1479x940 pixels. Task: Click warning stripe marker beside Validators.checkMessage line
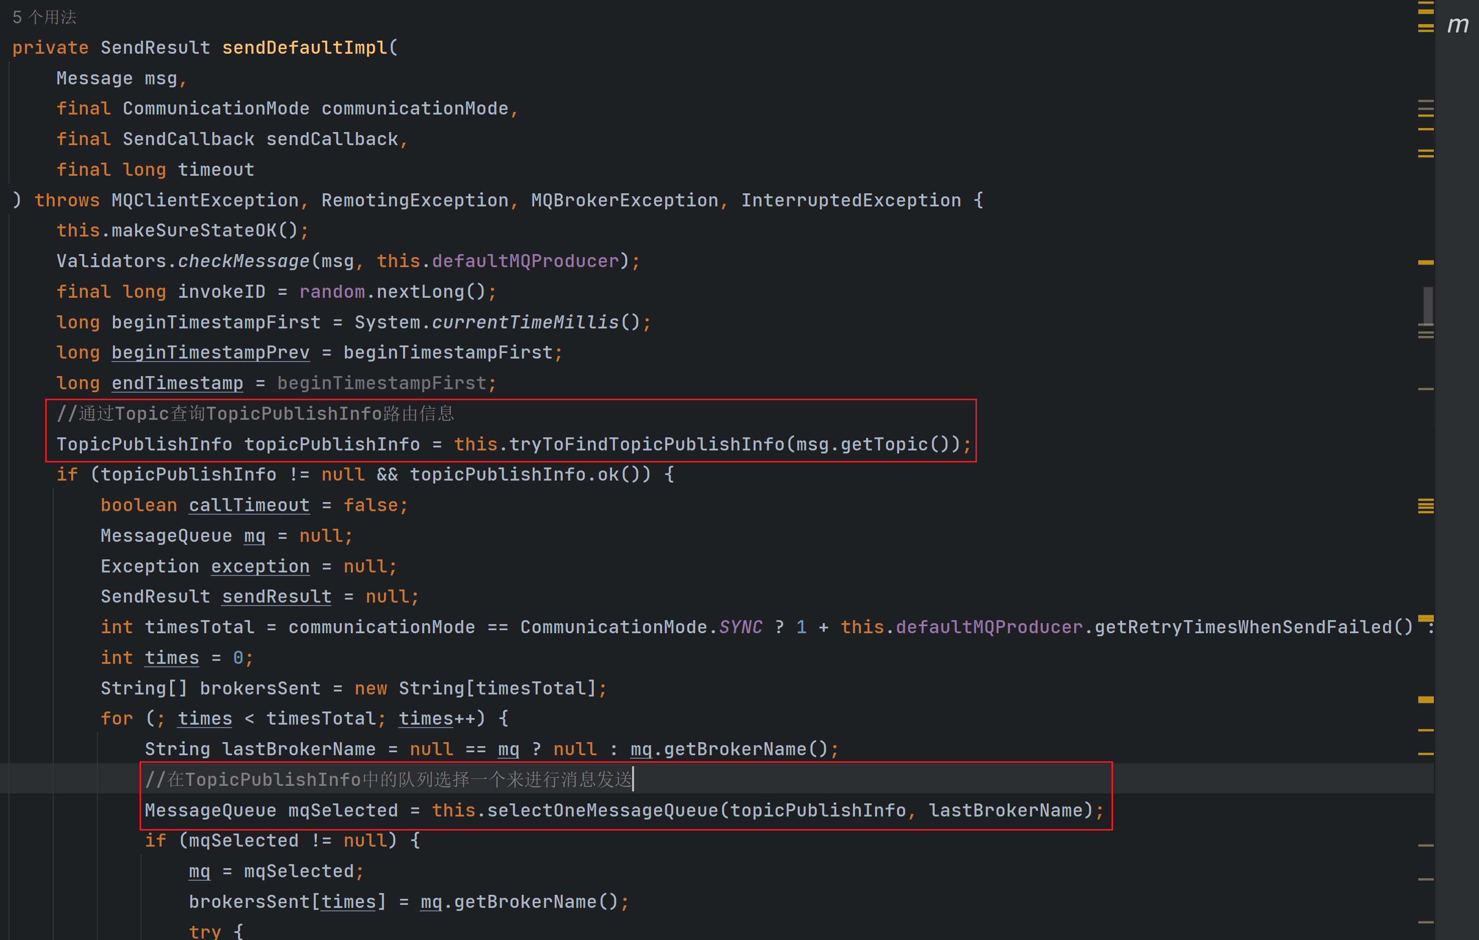click(x=1426, y=262)
